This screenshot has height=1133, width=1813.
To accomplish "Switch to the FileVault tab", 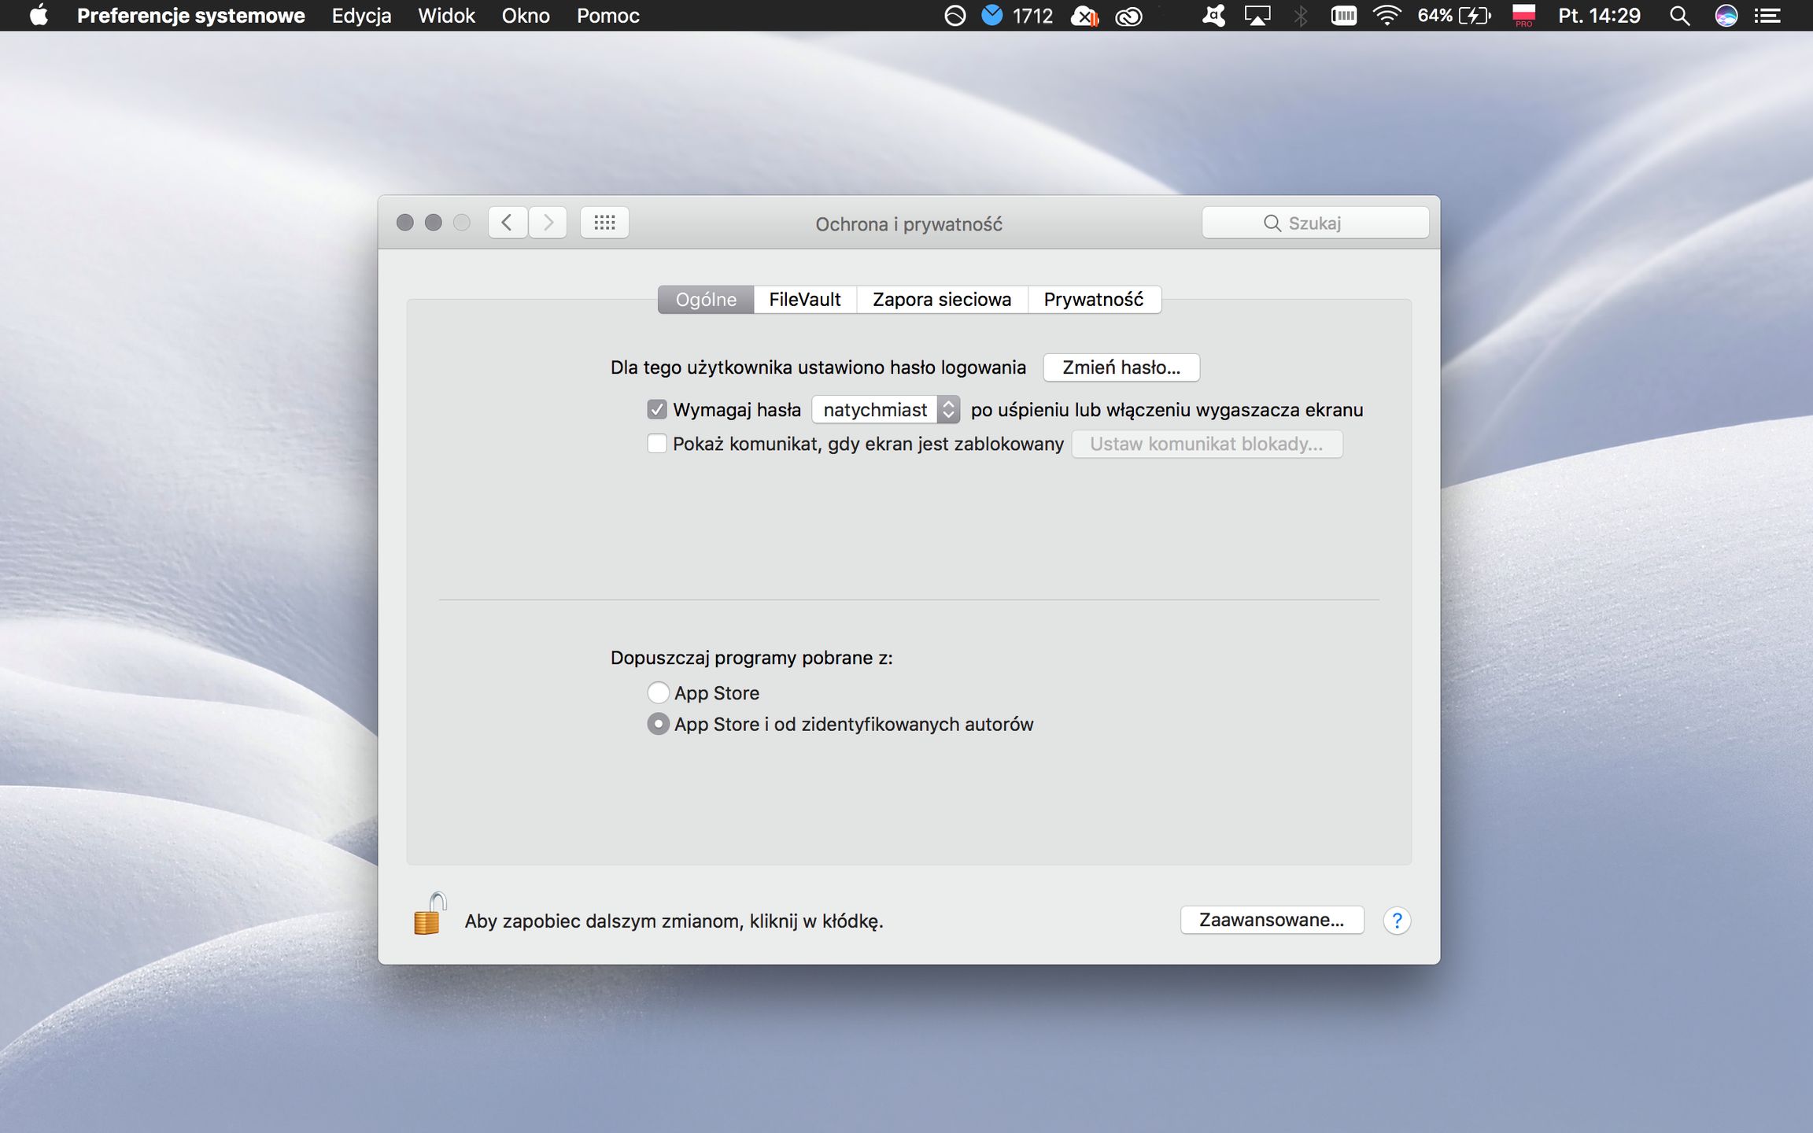I will [804, 300].
